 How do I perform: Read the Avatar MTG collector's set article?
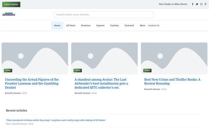(101, 84)
